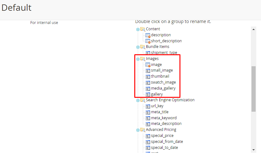261x165 pixels.
Task: Click the small_image attribute icon
Action: click(x=148, y=71)
